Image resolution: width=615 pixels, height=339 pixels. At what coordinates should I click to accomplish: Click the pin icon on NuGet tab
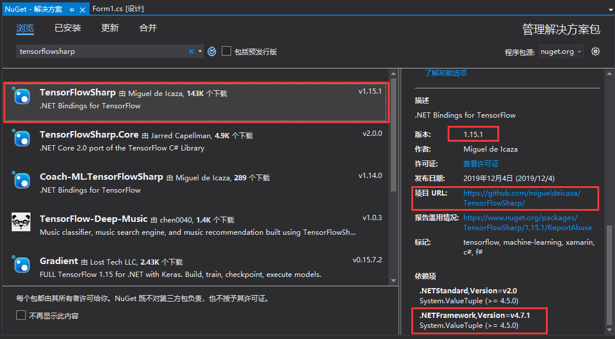coord(70,9)
